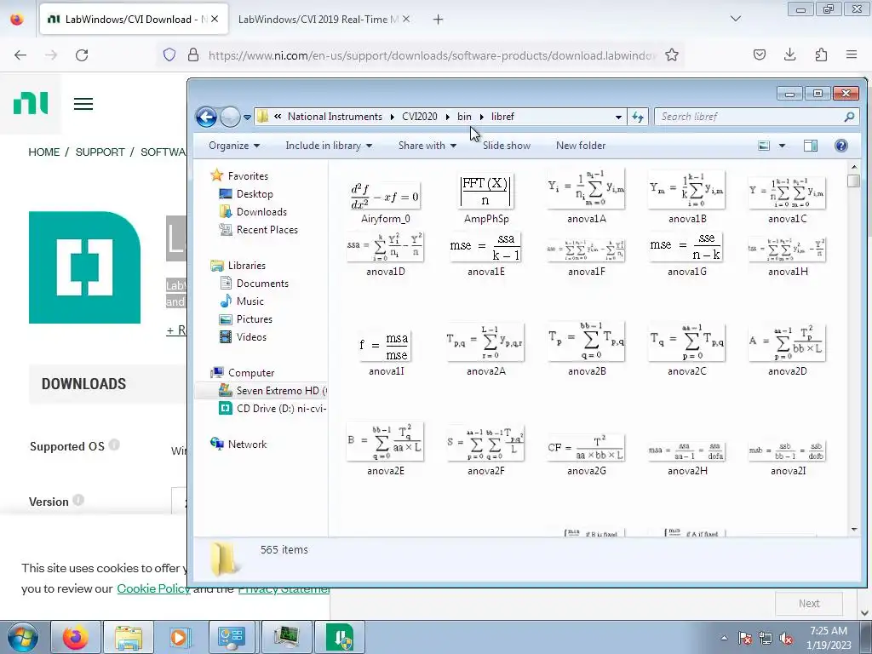Open the address bar history dropdown arrow
872x654 pixels.
(618, 117)
